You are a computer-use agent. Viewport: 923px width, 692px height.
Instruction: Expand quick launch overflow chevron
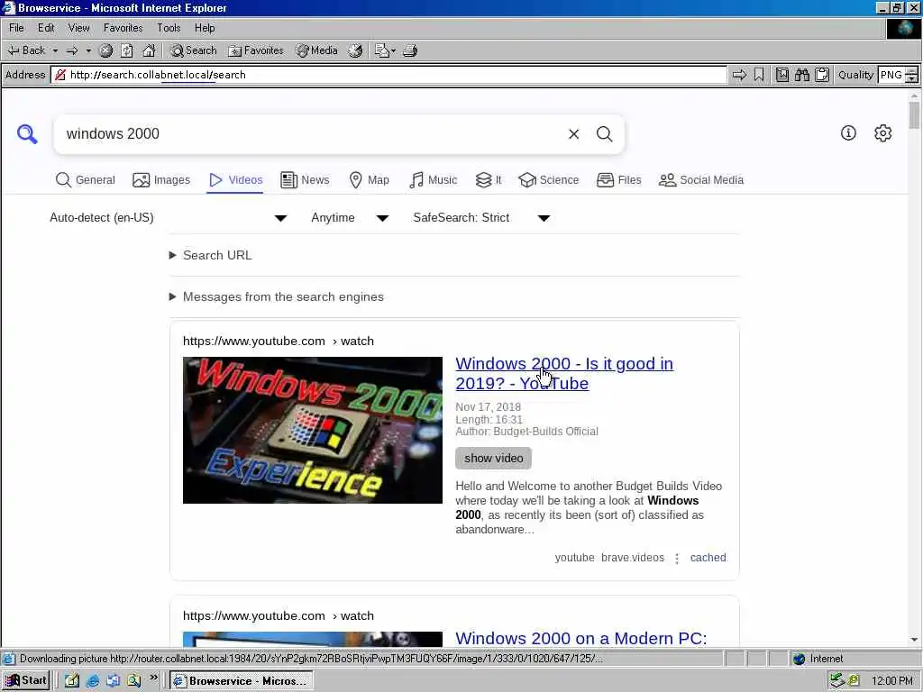pos(153,678)
